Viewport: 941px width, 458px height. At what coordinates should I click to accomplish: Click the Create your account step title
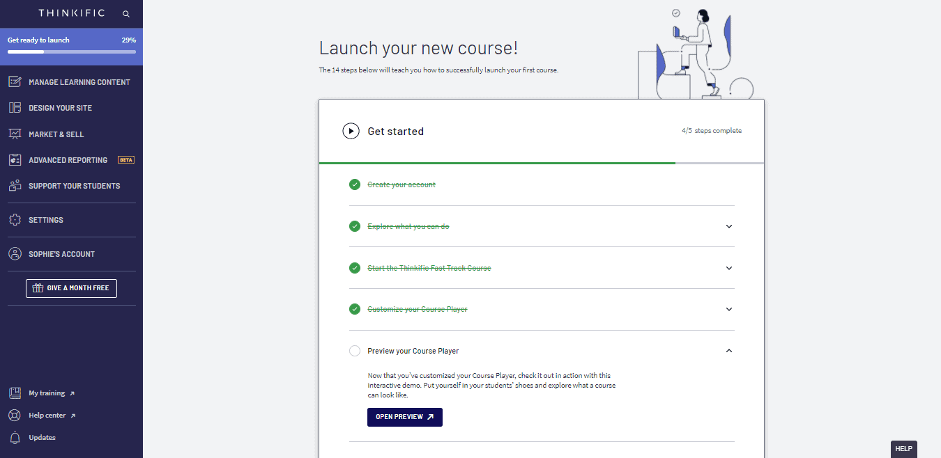click(x=401, y=185)
